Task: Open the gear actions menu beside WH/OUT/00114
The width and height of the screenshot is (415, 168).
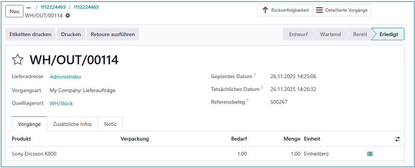Action: point(68,16)
